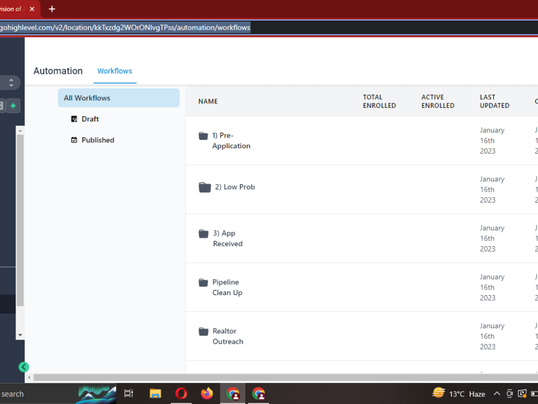Open Firefox from taskbar
Screen dimensions: 538x404
tap(207, 393)
